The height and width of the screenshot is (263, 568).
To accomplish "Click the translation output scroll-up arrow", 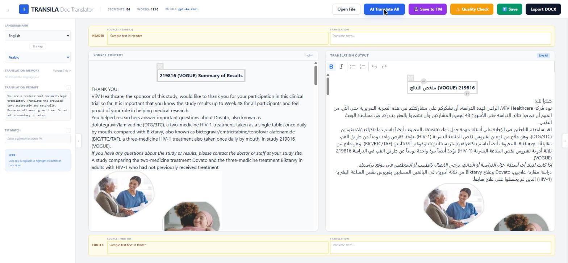I will [x=328, y=75].
